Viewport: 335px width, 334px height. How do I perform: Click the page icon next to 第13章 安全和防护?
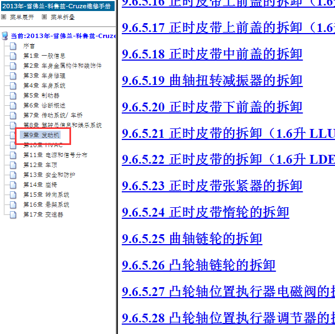coord(13,175)
